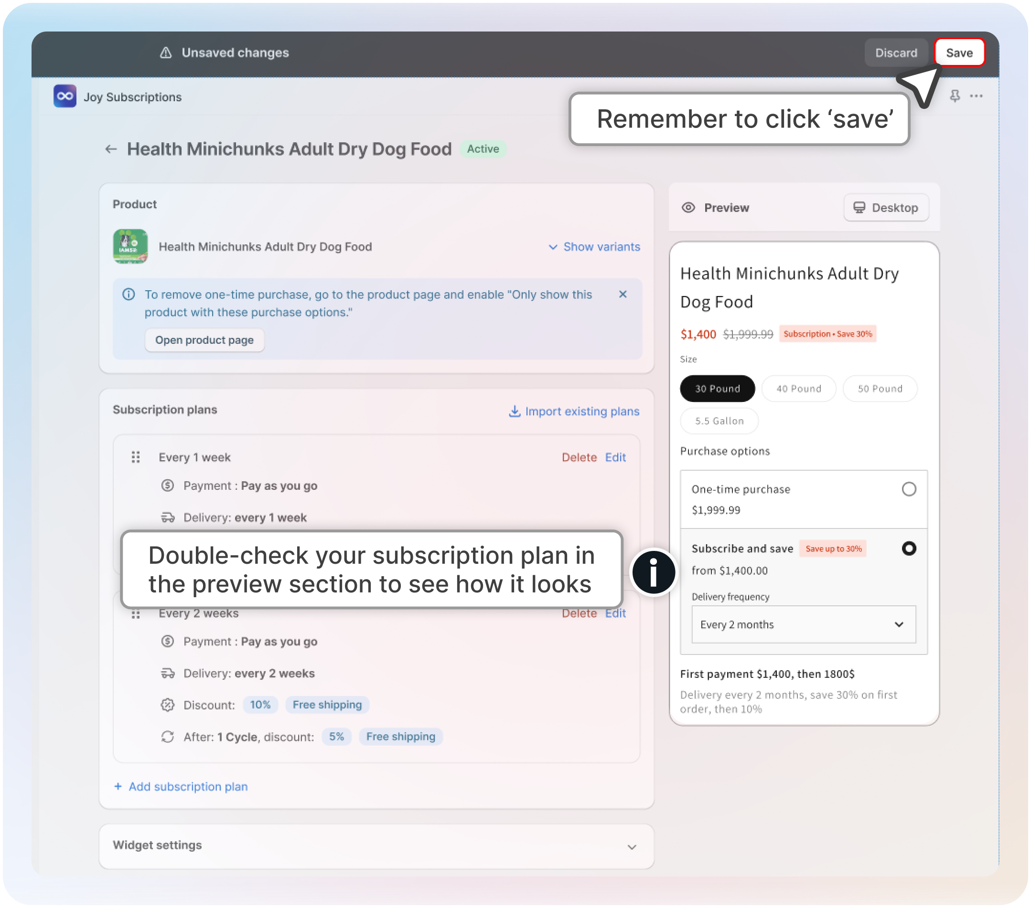The height and width of the screenshot is (908, 1031).
Task: Expand Show variants for the product
Action: click(x=595, y=247)
